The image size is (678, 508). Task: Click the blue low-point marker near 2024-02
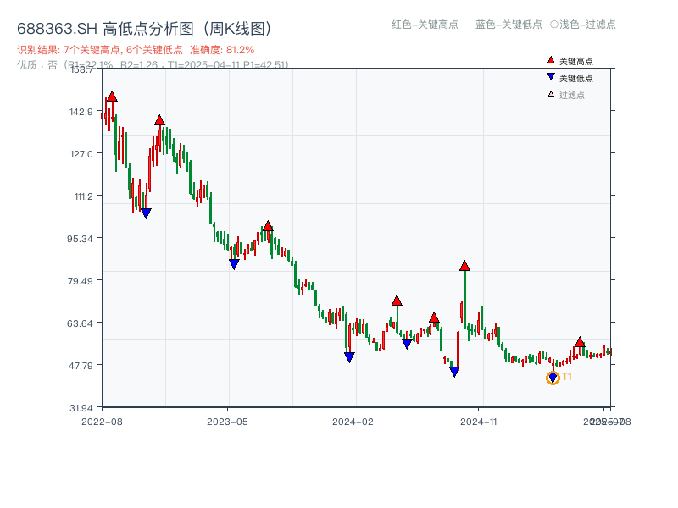(x=347, y=356)
